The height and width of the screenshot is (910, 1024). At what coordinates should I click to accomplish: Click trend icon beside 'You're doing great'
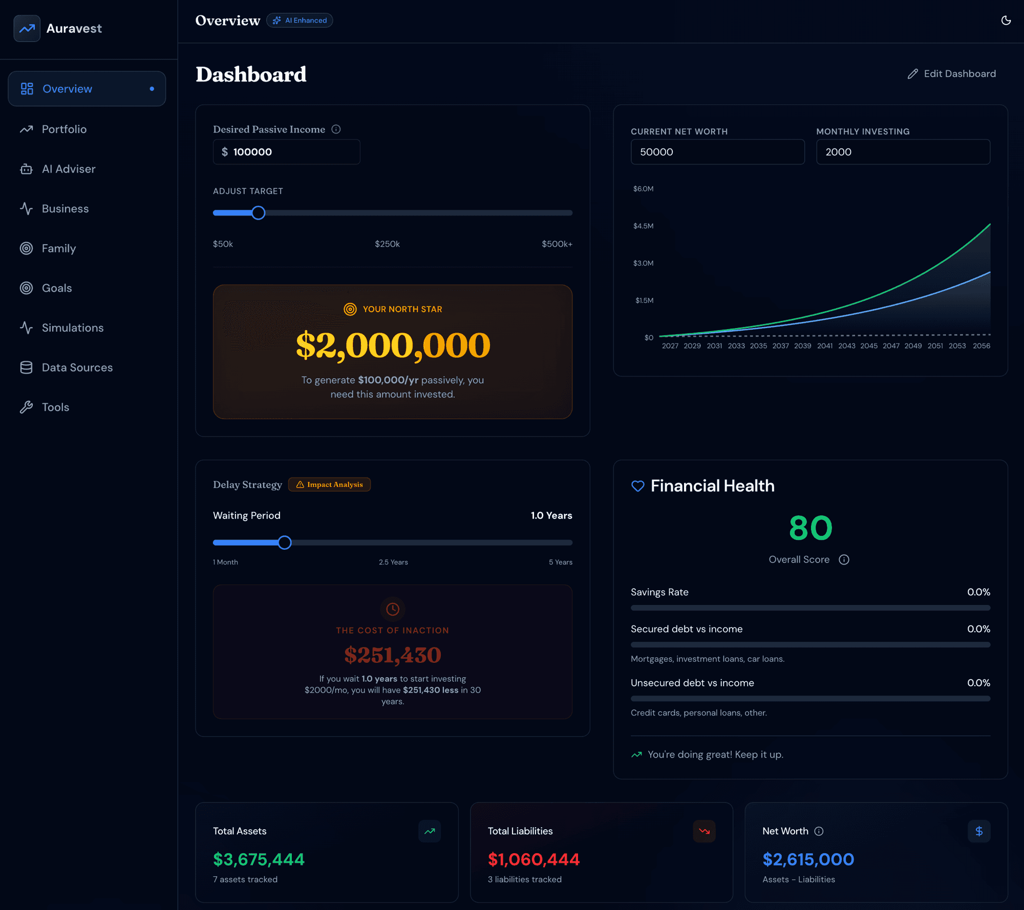636,754
